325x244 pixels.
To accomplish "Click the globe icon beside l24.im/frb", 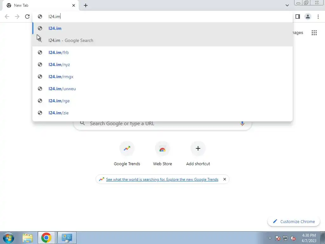I will [40, 52].
